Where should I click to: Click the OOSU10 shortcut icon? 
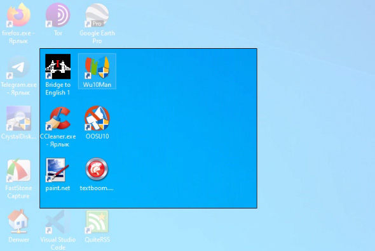tap(97, 119)
